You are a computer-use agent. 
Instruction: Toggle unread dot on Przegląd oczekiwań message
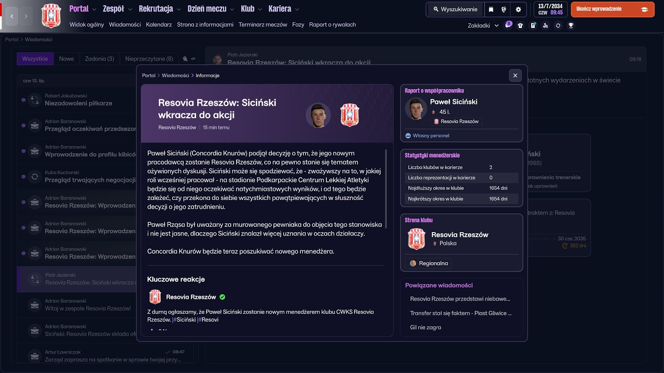pyautogui.click(x=23, y=125)
